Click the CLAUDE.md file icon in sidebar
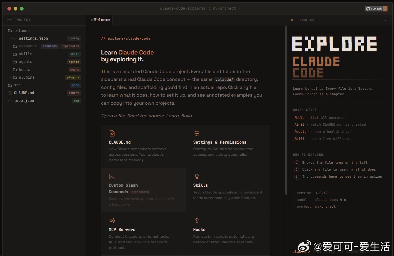Viewport: 394px width, 256px height. pyautogui.click(x=10, y=93)
